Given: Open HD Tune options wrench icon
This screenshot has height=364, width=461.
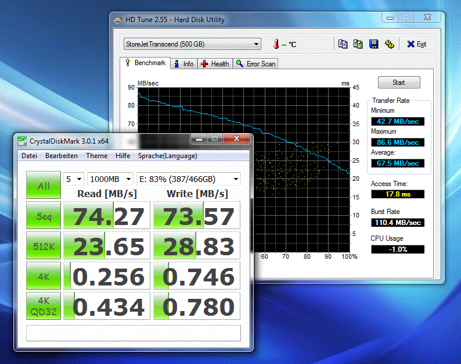Looking at the screenshot, I should pos(389,44).
